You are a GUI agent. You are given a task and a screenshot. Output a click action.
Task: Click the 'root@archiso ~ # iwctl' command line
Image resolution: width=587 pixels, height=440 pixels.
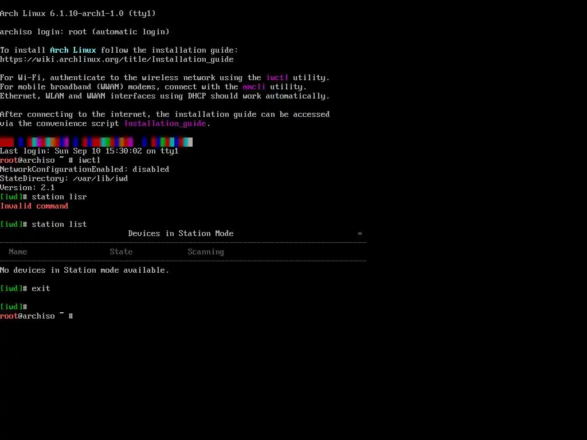tap(50, 160)
